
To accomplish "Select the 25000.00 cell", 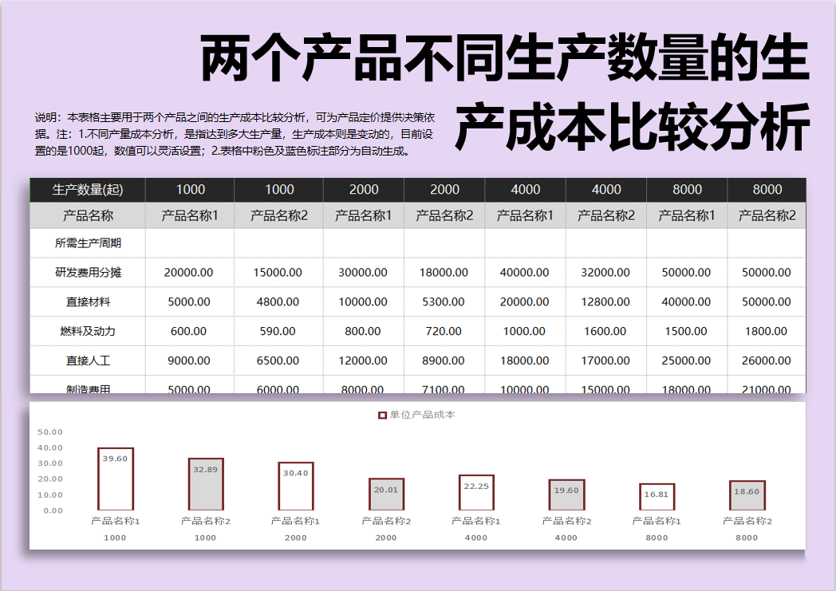I will (x=686, y=361).
